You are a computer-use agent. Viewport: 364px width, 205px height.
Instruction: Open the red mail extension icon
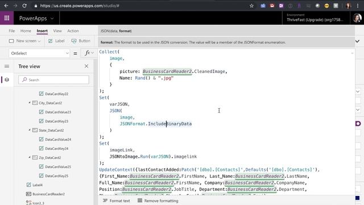(x=272, y=6)
